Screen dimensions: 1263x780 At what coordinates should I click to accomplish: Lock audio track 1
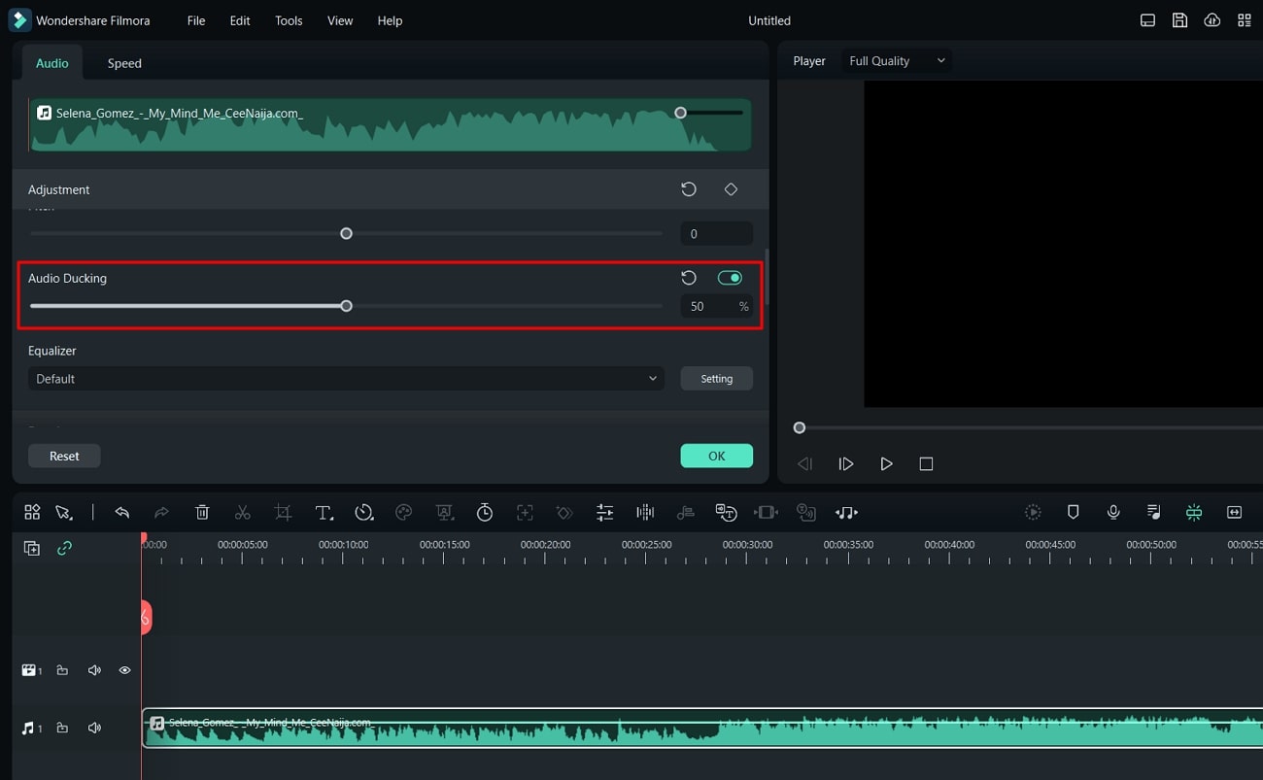62,728
